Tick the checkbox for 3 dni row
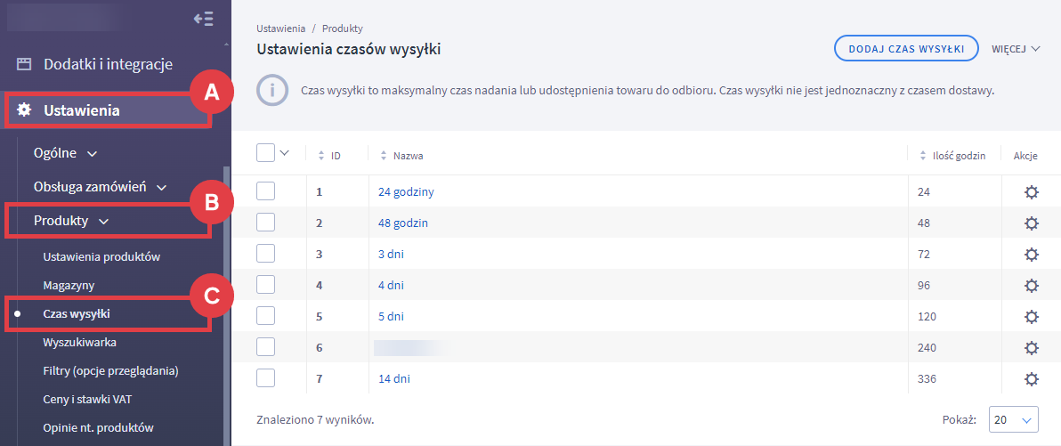This screenshot has height=446, width=1061. [x=266, y=254]
